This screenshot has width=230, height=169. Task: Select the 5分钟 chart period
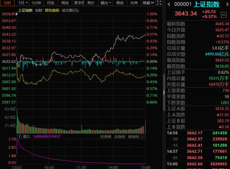pyautogui.click(x=36, y=3)
